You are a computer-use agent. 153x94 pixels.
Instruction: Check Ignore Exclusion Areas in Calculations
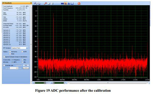tap(4, 57)
